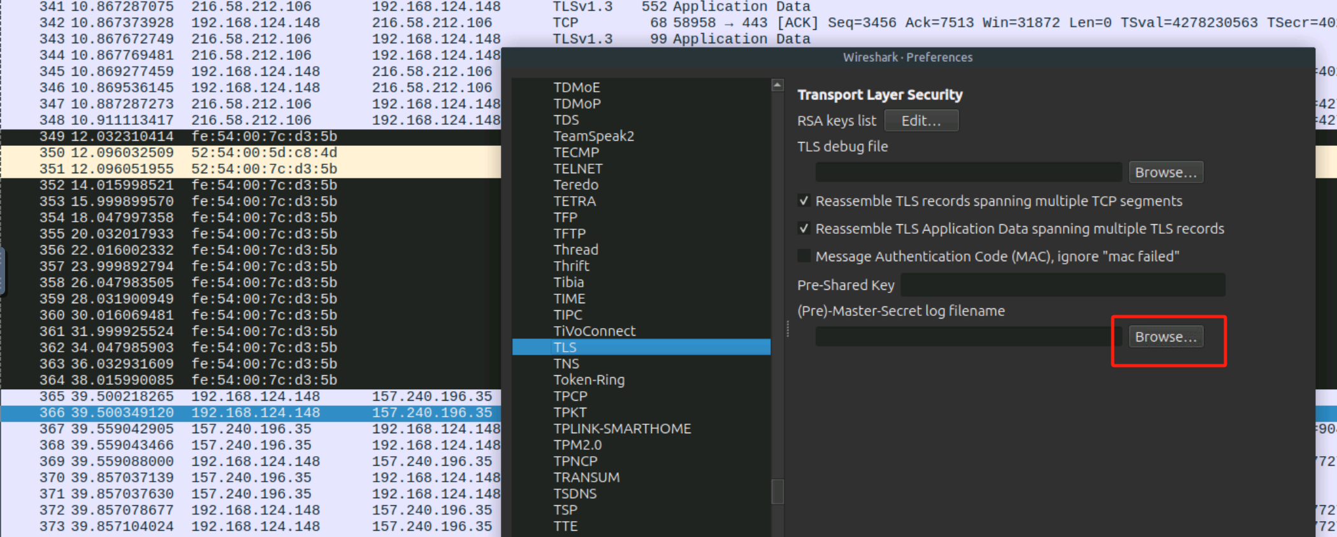Open TELNET protocol preferences
Viewport: 1337px width, 537px height.
(x=641, y=168)
